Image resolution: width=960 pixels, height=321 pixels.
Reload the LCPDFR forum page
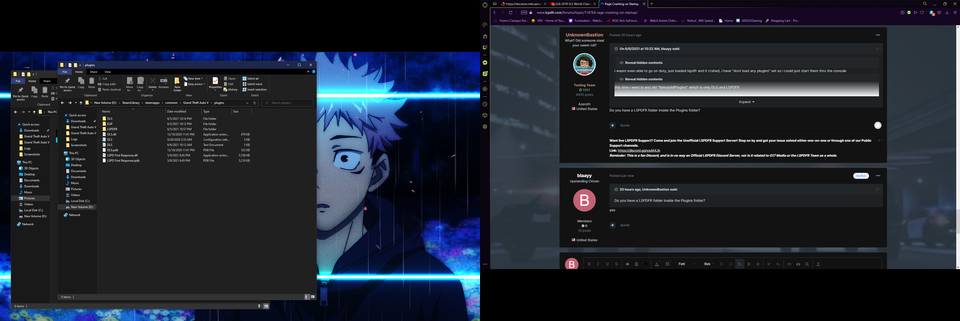coord(510,13)
